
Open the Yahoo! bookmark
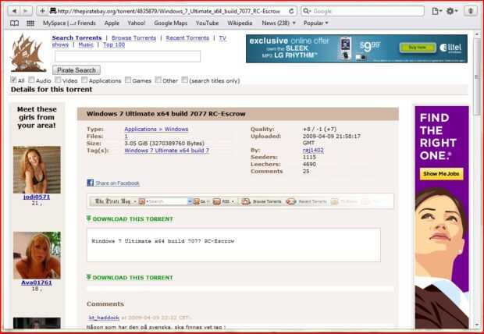tap(137, 23)
